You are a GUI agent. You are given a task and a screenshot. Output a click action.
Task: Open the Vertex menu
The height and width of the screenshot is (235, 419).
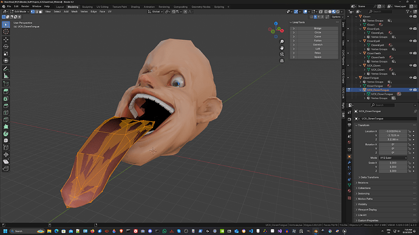tap(84, 12)
